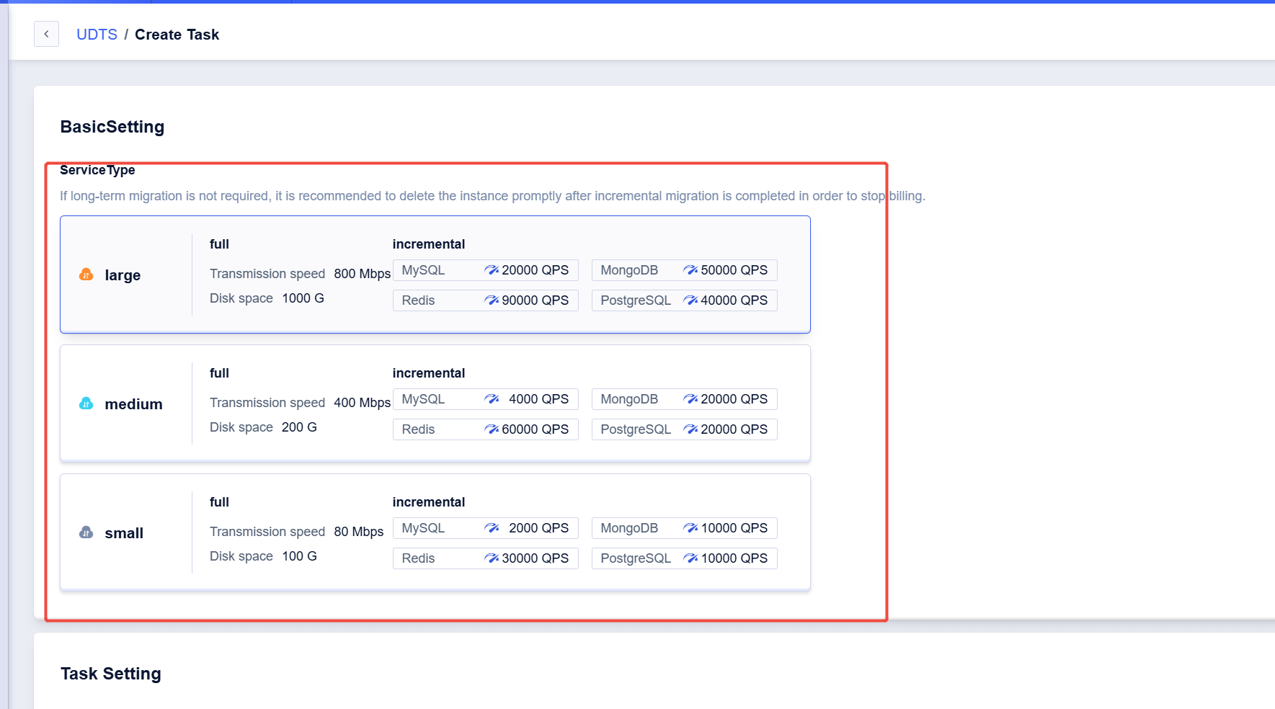
Task: Click the 20000 QPS value for MySQL
Action: 536,270
